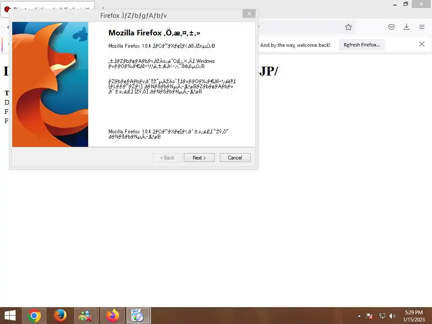Launch Google Chrome from the taskbar
Screen dimensions: 432x324
(34, 316)
